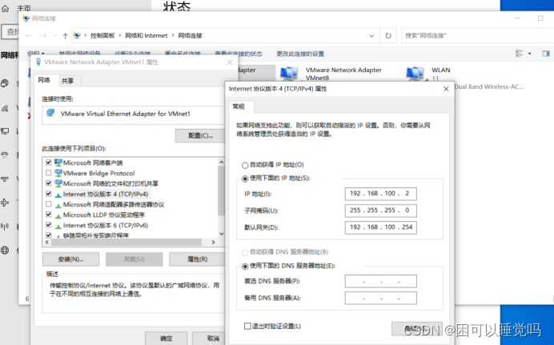
Task: Click the forward navigation arrow
Action: pyautogui.click(x=43, y=36)
